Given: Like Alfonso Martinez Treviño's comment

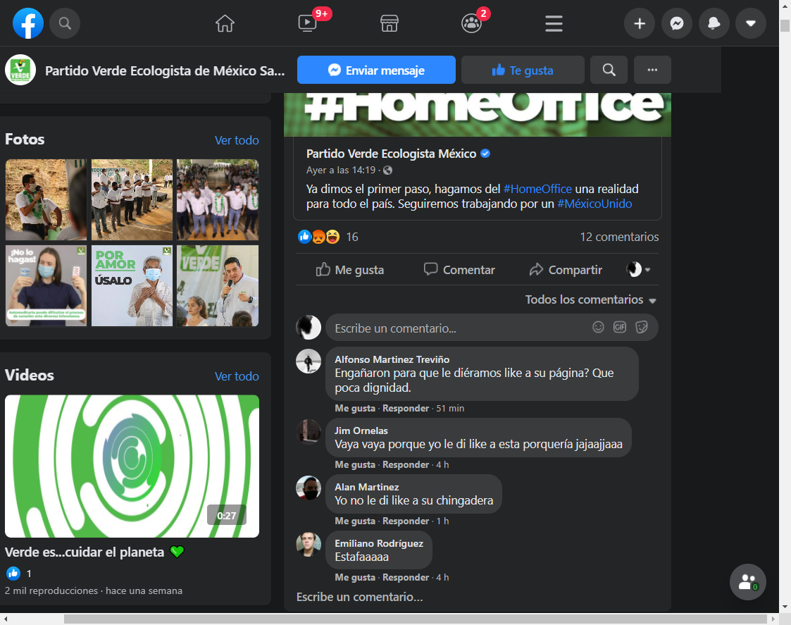Looking at the screenshot, I should [x=355, y=409].
